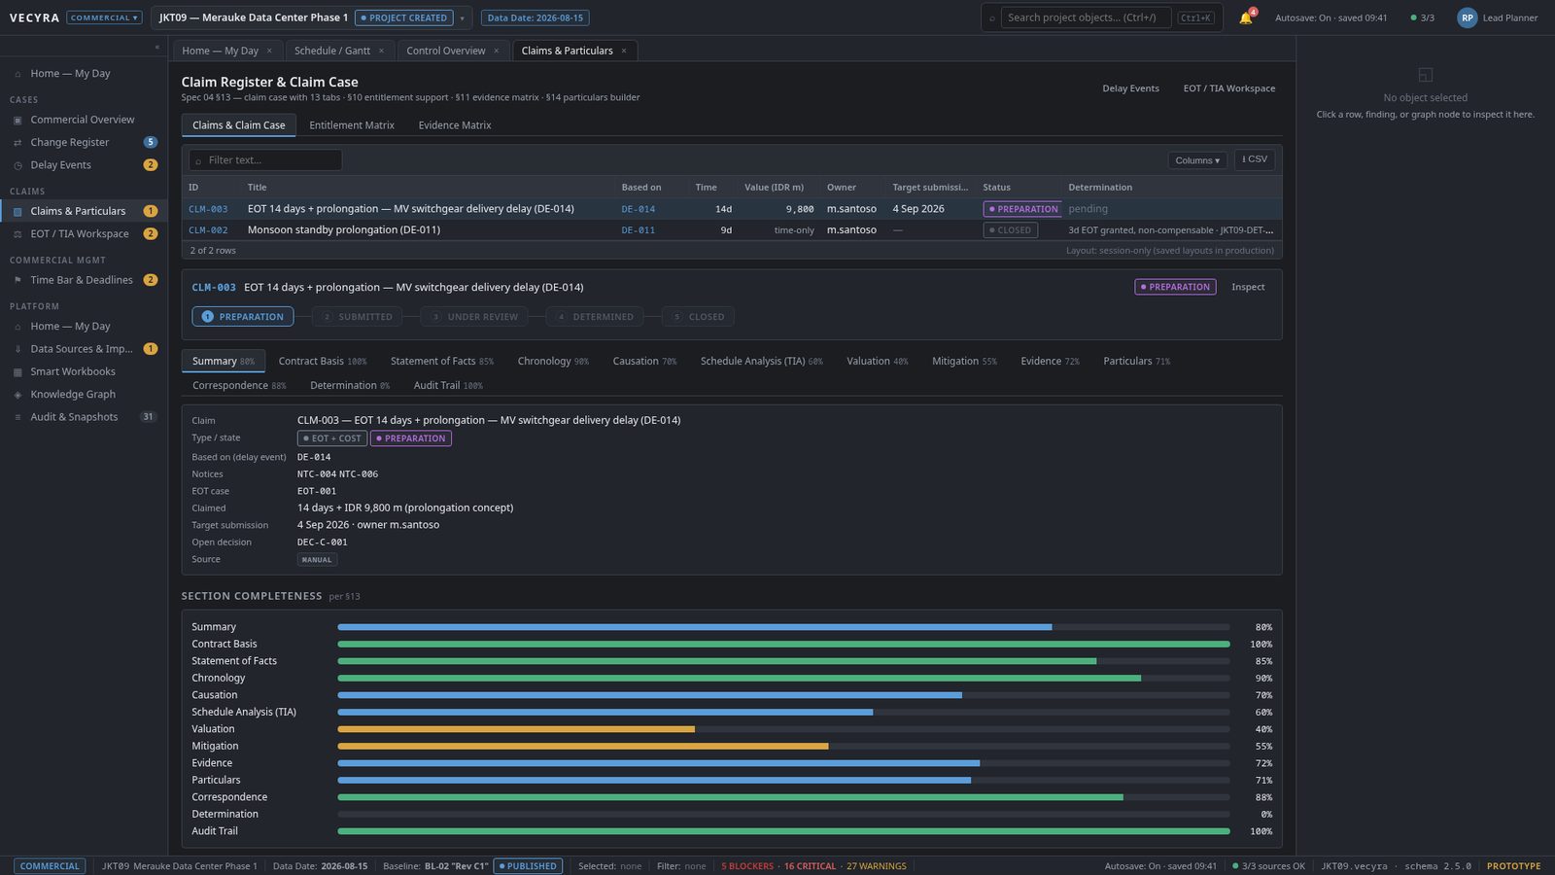Click the EOT-001 EOT case value
This screenshot has height=875, width=1555.
[317, 492]
